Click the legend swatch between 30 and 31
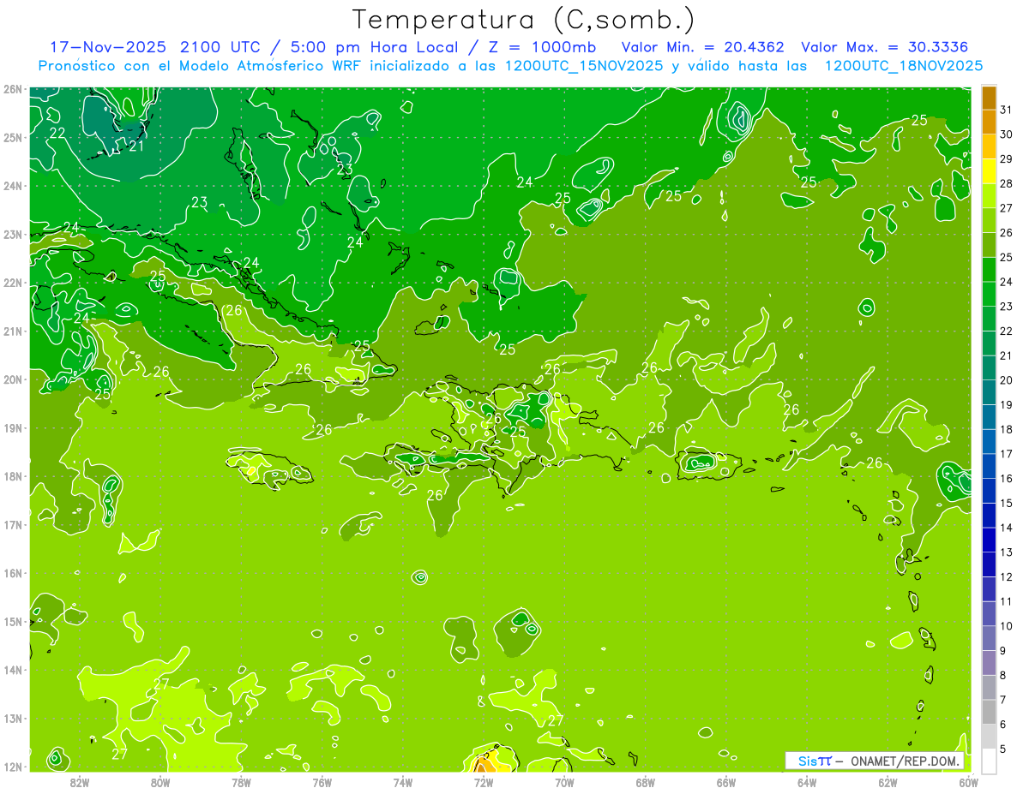Viewport: 1029px width, 794px height. 989,122
